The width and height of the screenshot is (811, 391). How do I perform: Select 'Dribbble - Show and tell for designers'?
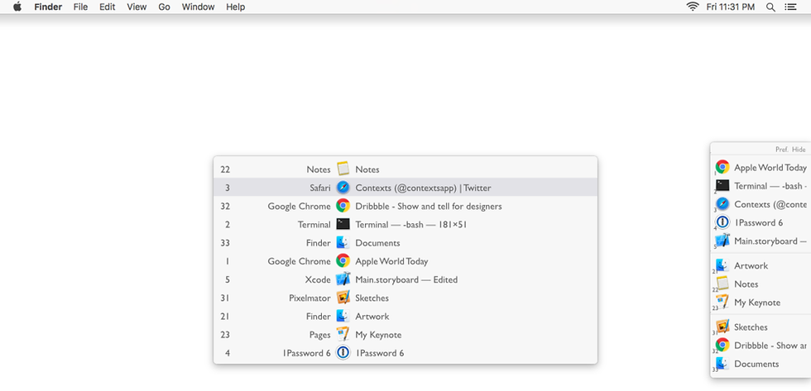click(x=429, y=206)
